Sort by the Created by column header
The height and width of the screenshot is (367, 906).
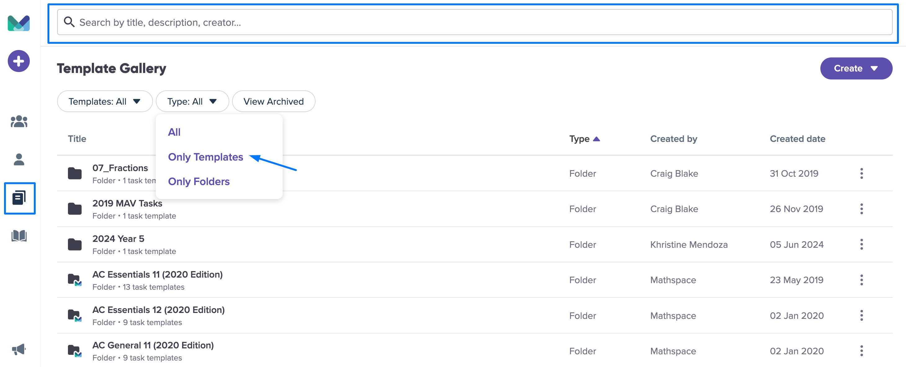pos(674,139)
